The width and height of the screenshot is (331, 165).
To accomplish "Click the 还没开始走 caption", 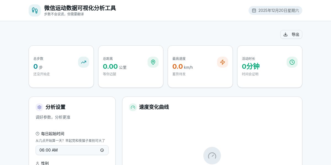I will (42, 74).
